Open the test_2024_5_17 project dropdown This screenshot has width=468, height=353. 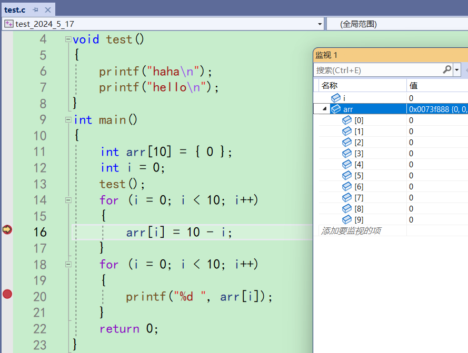[320, 24]
